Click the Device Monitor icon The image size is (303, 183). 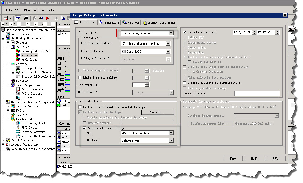[13, 106]
